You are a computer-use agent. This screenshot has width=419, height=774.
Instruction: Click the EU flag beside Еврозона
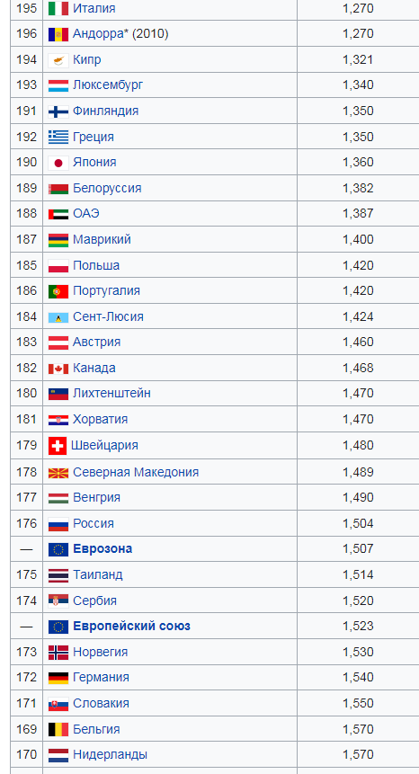tap(58, 549)
